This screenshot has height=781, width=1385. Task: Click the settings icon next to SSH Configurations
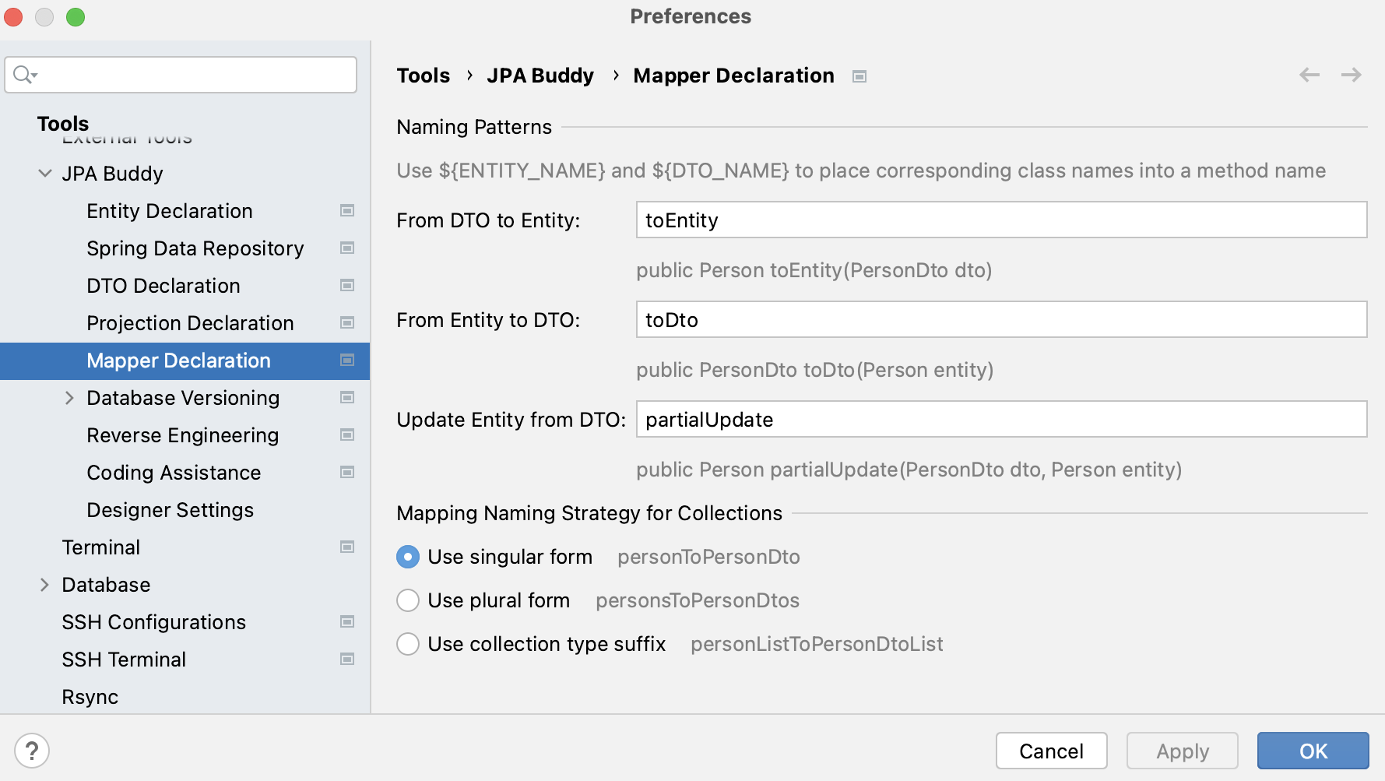click(x=347, y=621)
